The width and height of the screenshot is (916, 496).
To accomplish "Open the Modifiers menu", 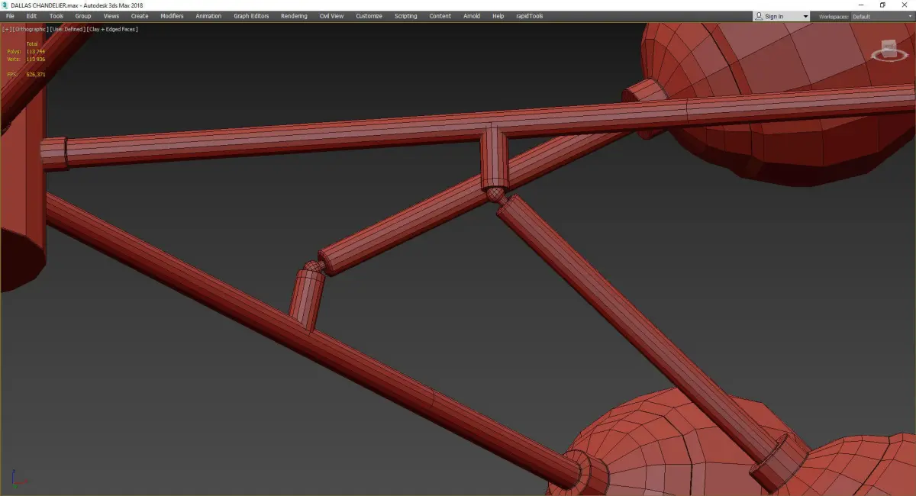I will click(x=172, y=16).
